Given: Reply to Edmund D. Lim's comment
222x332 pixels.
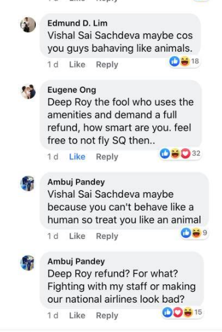Looking at the screenshot, I should click(x=107, y=64).
